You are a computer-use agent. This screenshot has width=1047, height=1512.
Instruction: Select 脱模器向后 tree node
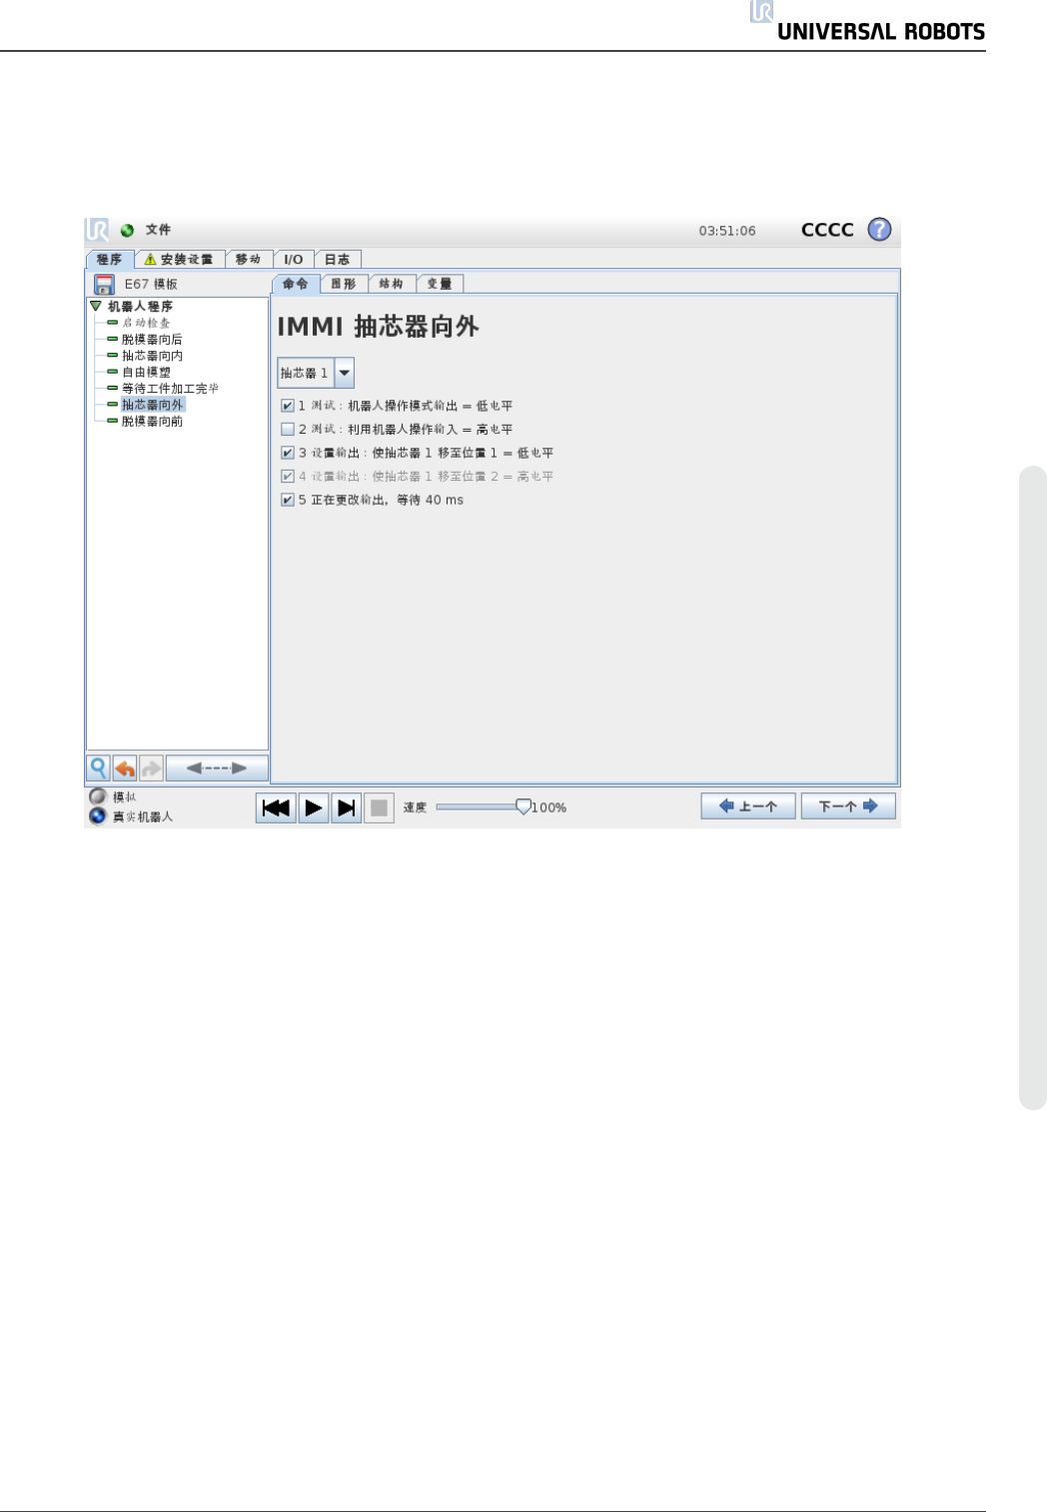152,340
